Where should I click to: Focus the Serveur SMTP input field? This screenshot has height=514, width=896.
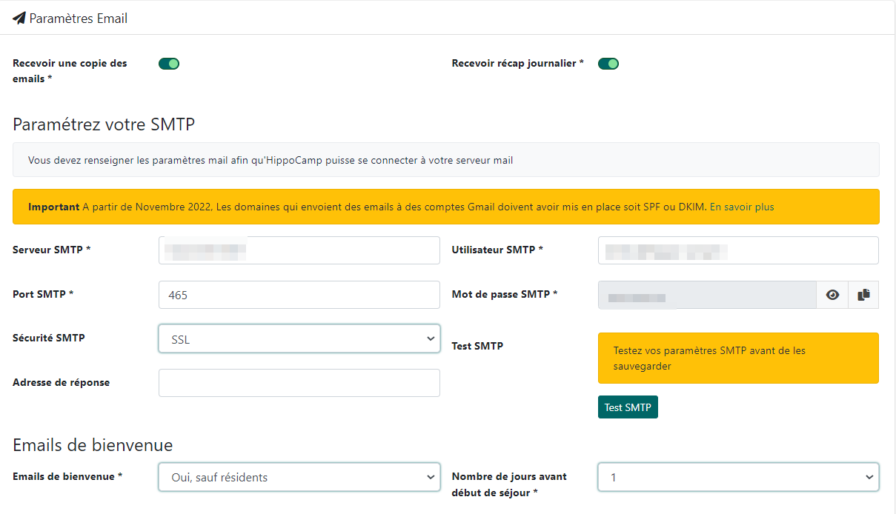pyautogui.click(x=299, y=250)
